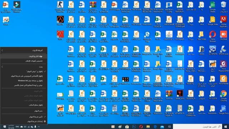Launch Google Chrome from desktop
Screen dimensions: 229x129
(223, 96)
